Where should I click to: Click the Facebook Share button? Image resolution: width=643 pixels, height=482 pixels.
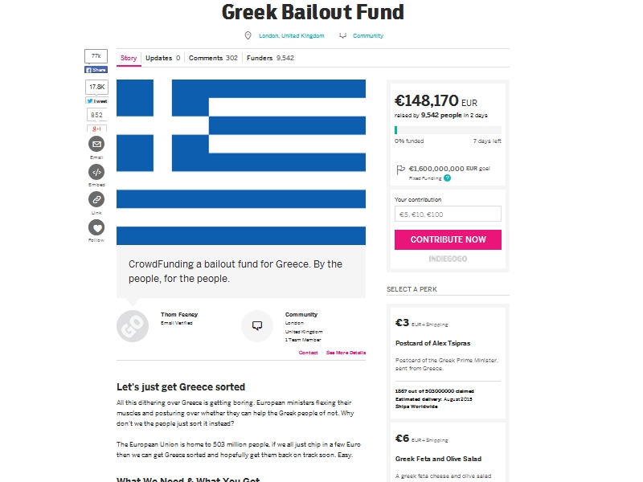pos(96,70)
